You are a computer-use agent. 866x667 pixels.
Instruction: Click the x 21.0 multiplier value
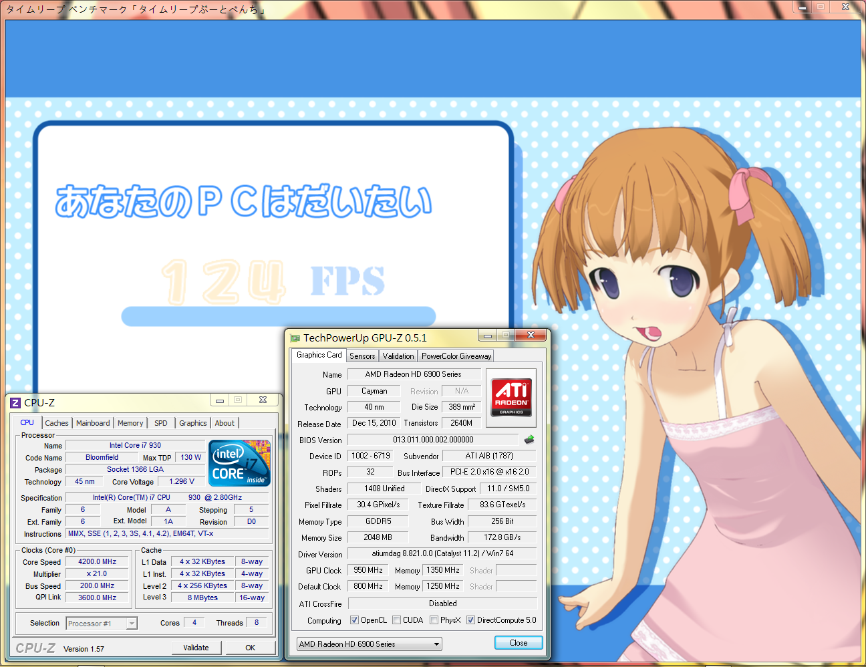tap(97, 573)
